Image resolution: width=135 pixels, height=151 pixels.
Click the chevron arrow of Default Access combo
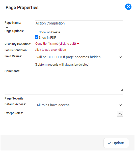pyautogui.click(x=120, y=105)
